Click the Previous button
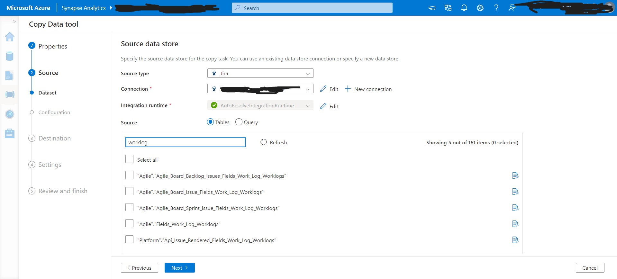 coord(140,268)
